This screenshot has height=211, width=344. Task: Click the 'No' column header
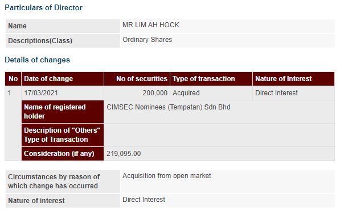pos(13,79)
